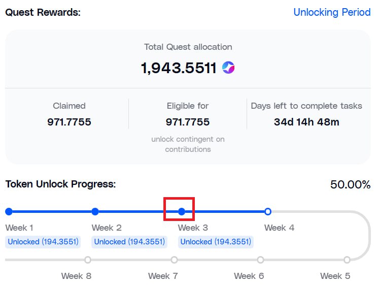The height and width of the screenshot is (285, 379).
Task: Click Week 2 Unlocked (194.3551) badge
Action: tap(129, 242)
